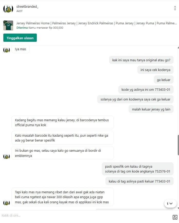
Task: Select message Ini bukan go mas
Action: (x=62, y=153)
